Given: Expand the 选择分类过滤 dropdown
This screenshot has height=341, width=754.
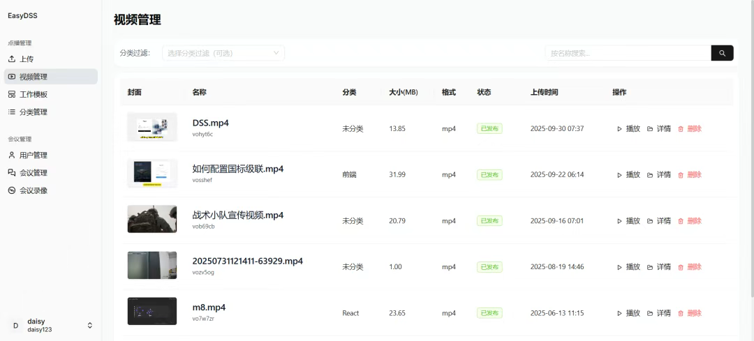Looking at the screenshot, I should tap(223, 53).
